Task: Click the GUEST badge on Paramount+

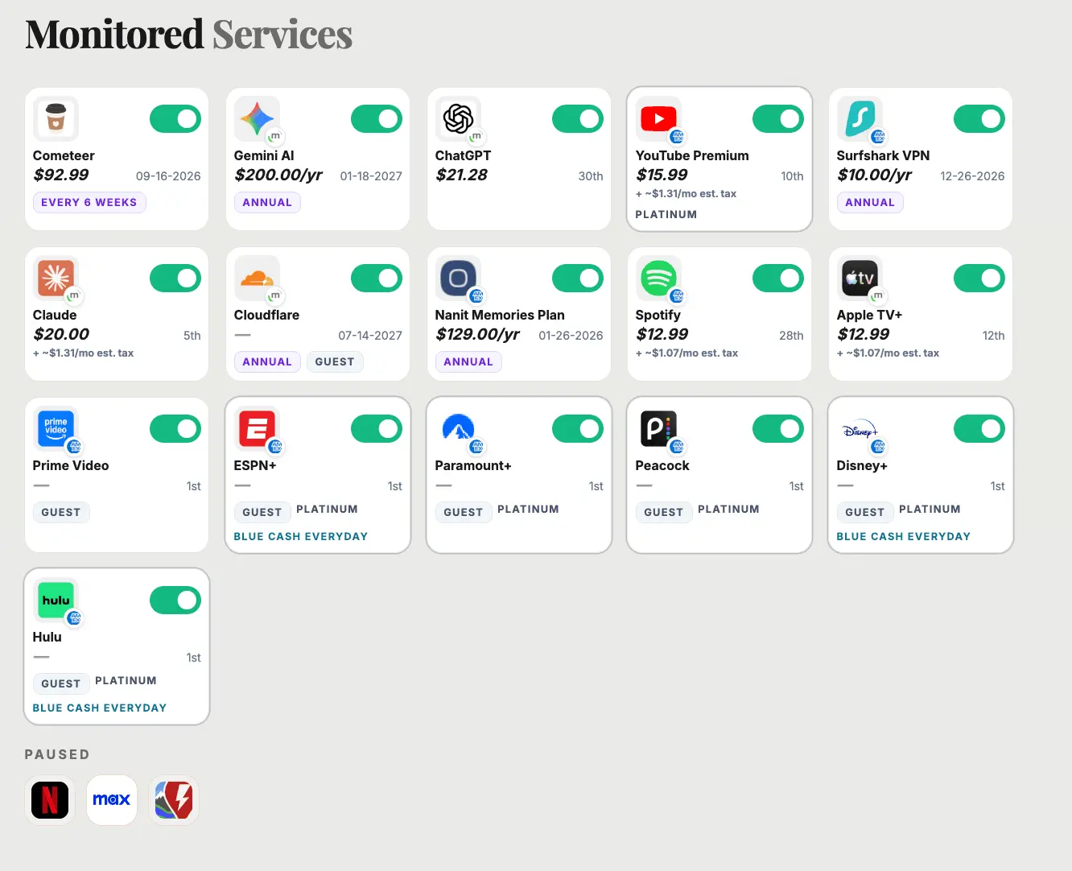Action: [x=464, y=512]
